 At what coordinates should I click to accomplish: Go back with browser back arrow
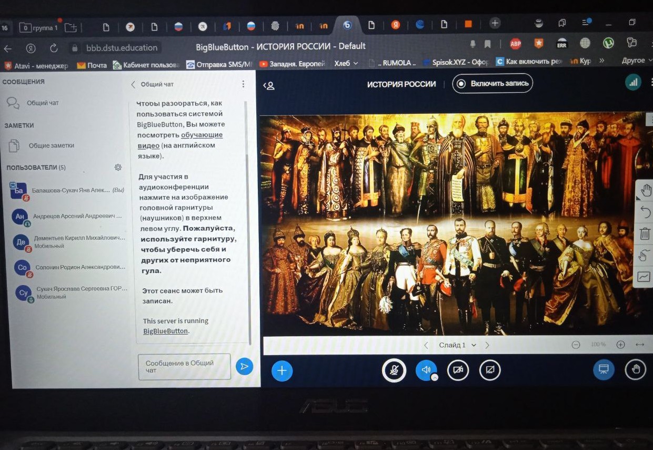(8, 48)
